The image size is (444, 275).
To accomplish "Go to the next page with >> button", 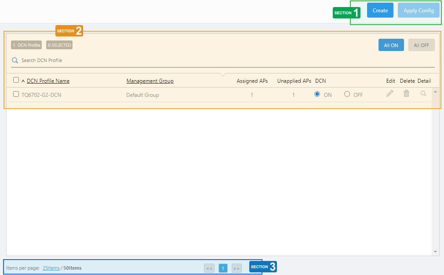I will tap(237, 268).
